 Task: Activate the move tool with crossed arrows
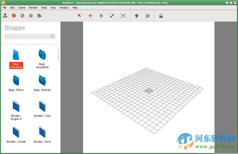90,16
